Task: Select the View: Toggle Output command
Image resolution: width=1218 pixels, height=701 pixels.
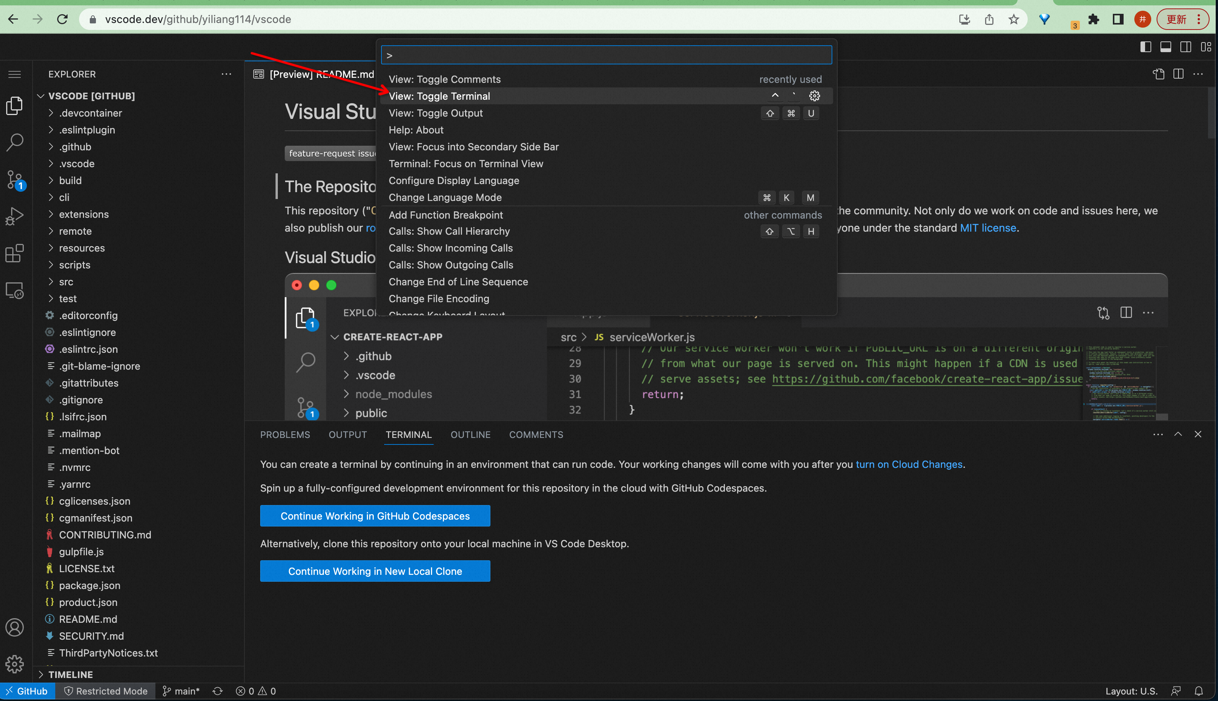Action: pyautogui.click(x=435, y=113)
